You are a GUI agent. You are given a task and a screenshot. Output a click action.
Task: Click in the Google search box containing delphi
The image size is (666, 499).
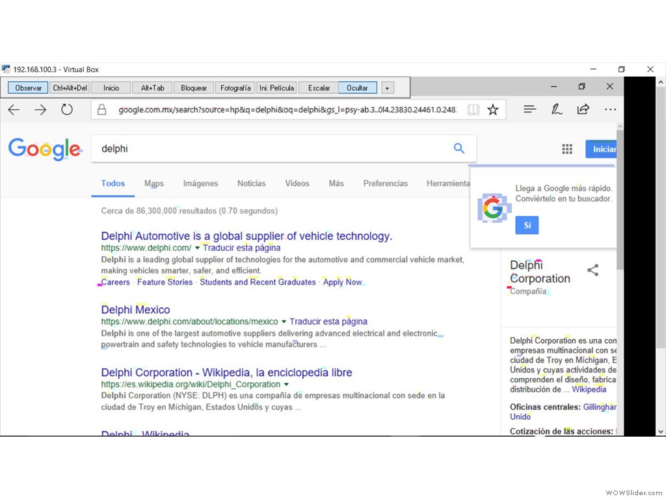pyautogui.click(x=284, y=149)
